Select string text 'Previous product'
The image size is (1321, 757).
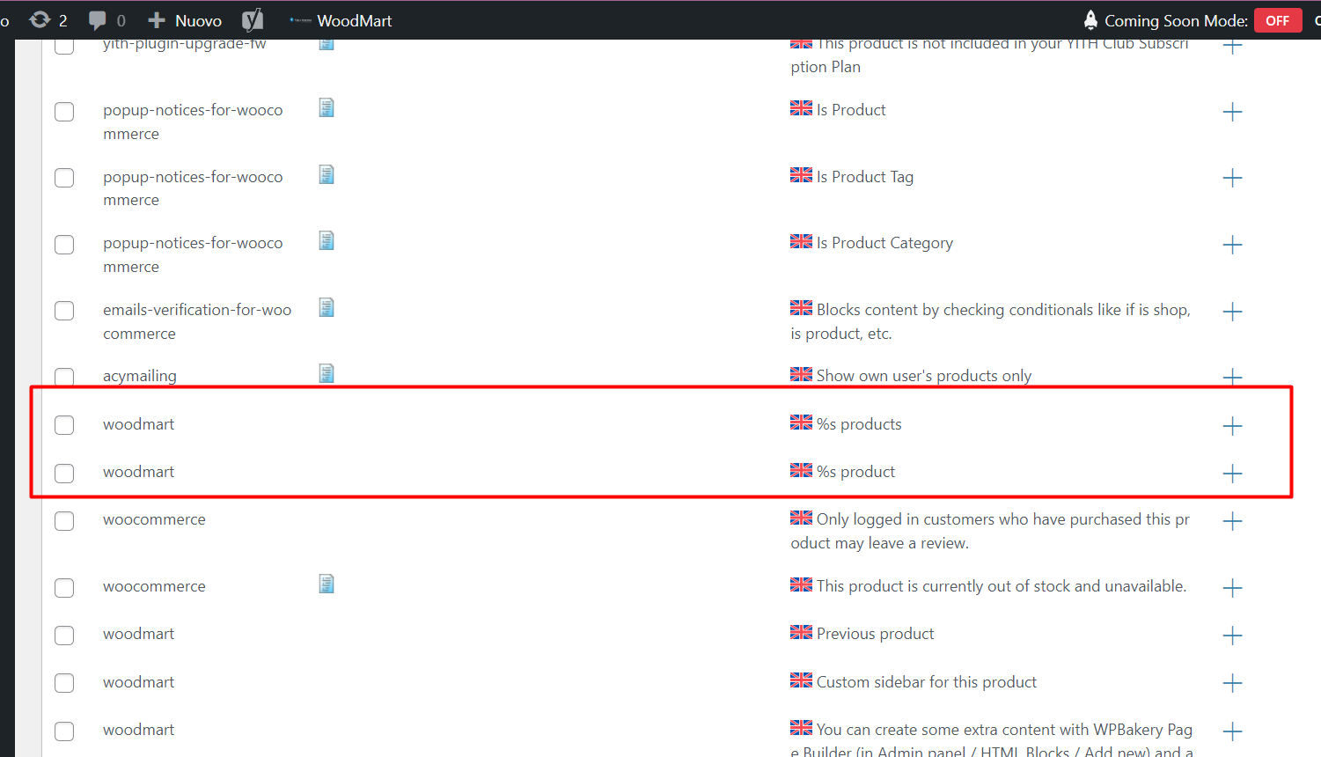pyautogui.click(x=876, y=634)
